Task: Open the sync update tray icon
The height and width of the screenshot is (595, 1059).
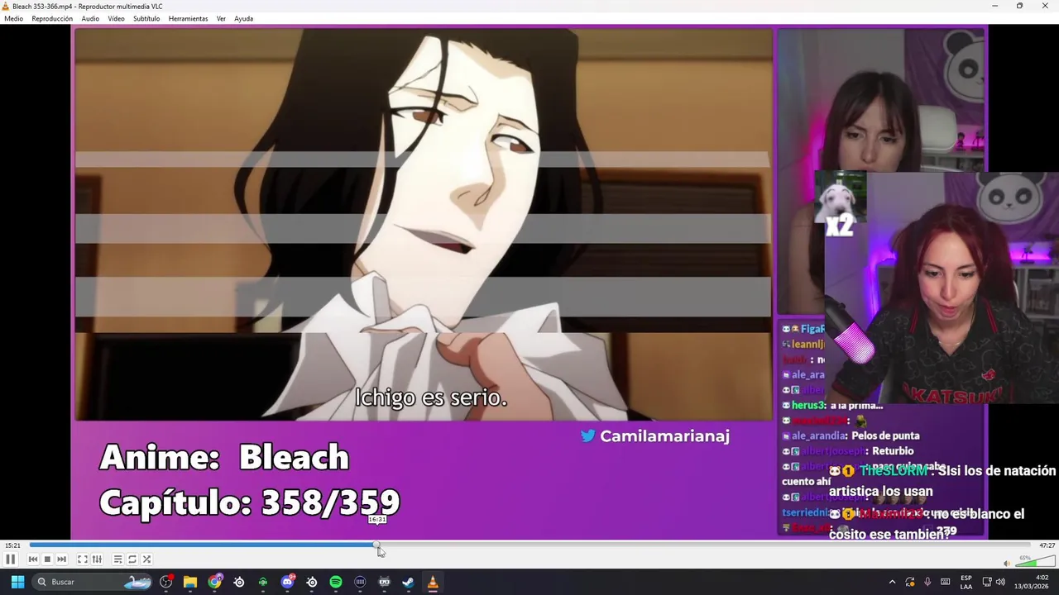Action: [910, 582]
